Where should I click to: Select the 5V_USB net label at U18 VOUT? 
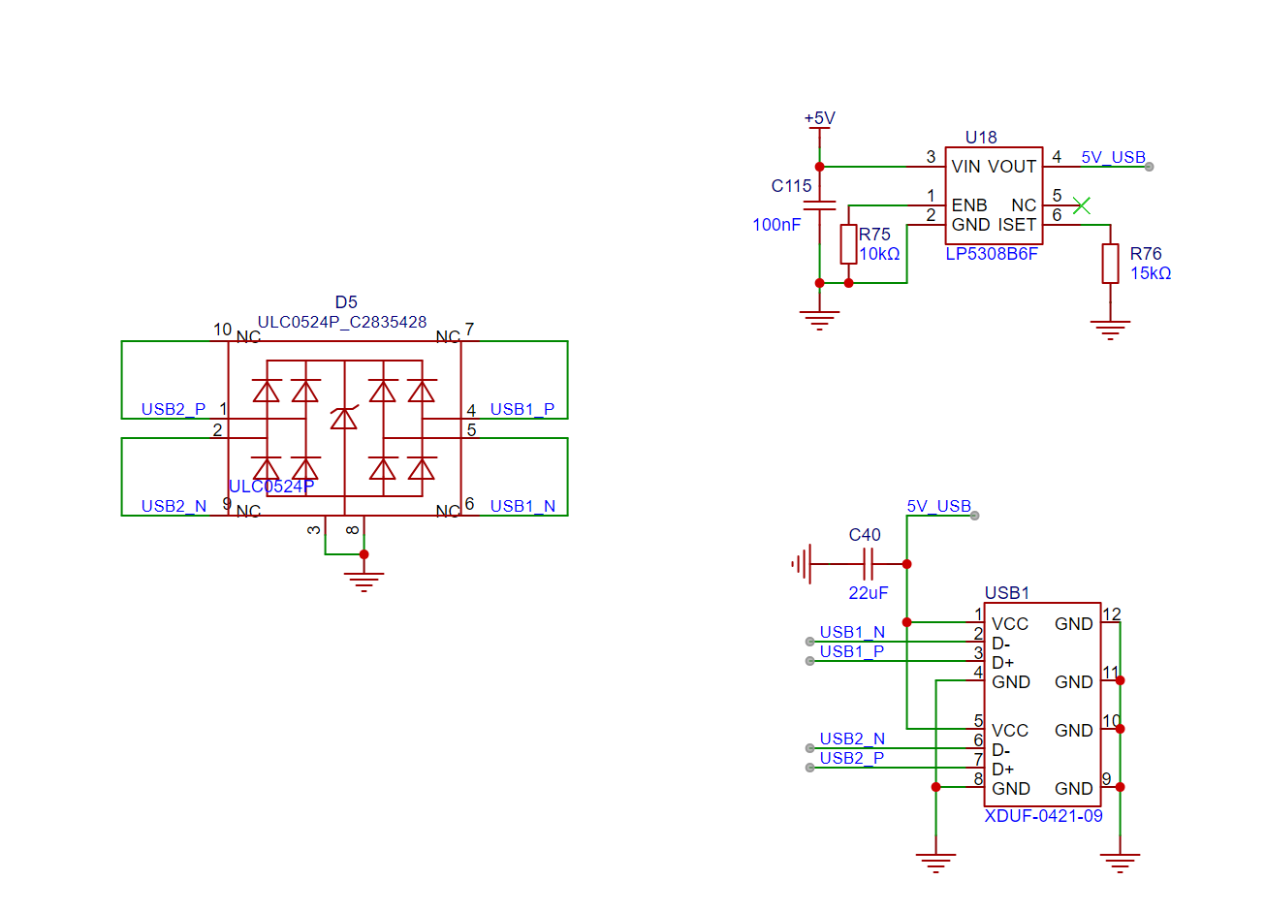(1113, 157)
